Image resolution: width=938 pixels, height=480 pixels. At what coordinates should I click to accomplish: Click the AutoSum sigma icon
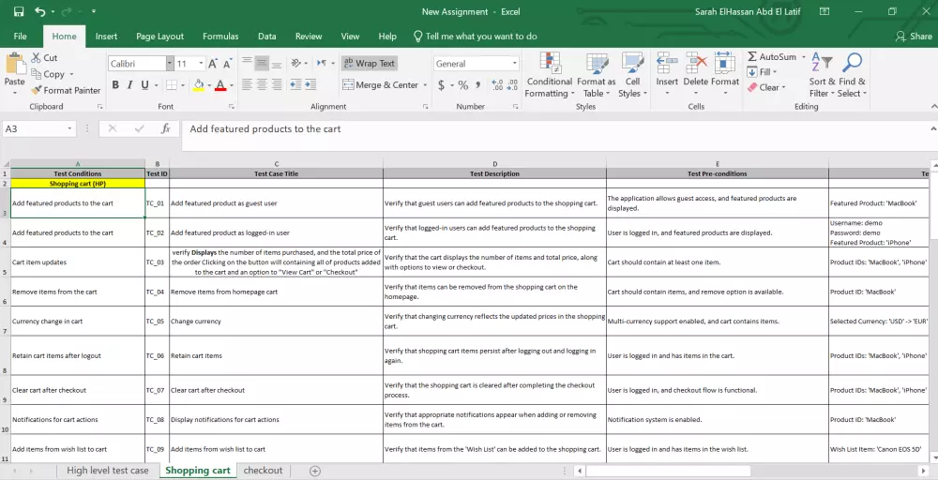[752, 57]
